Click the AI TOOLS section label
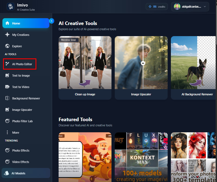 [11, 54]
